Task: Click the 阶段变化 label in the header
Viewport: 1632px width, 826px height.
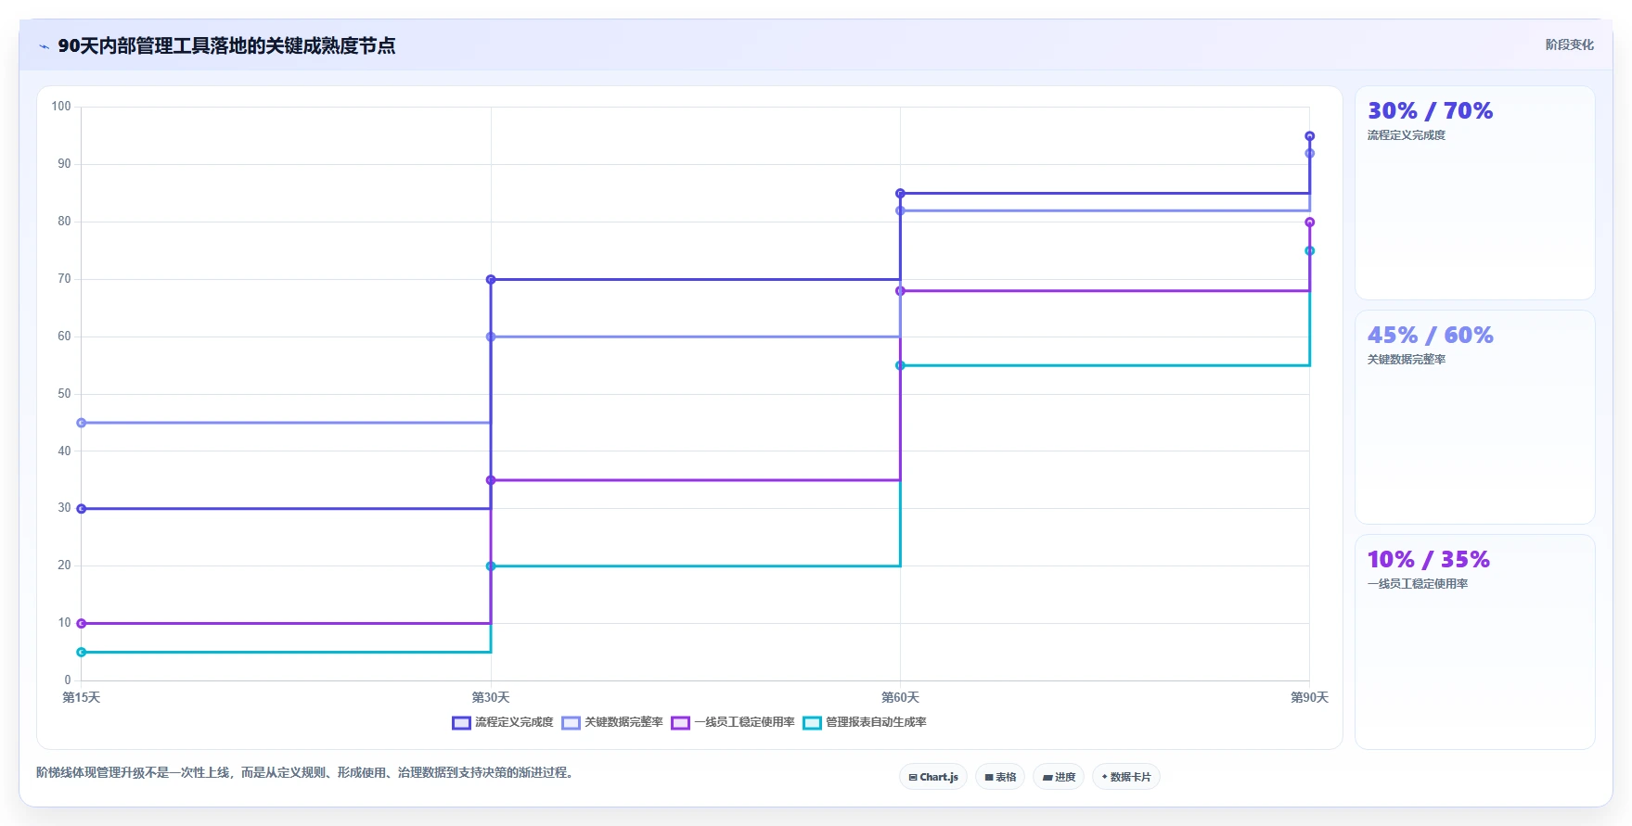Action: click(1569, 44)
